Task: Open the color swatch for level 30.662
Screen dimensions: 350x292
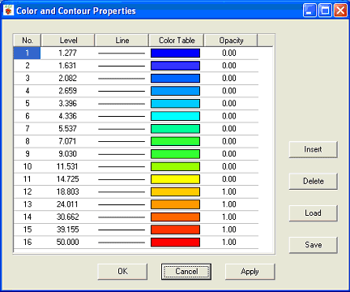Action: click(175, 217)
